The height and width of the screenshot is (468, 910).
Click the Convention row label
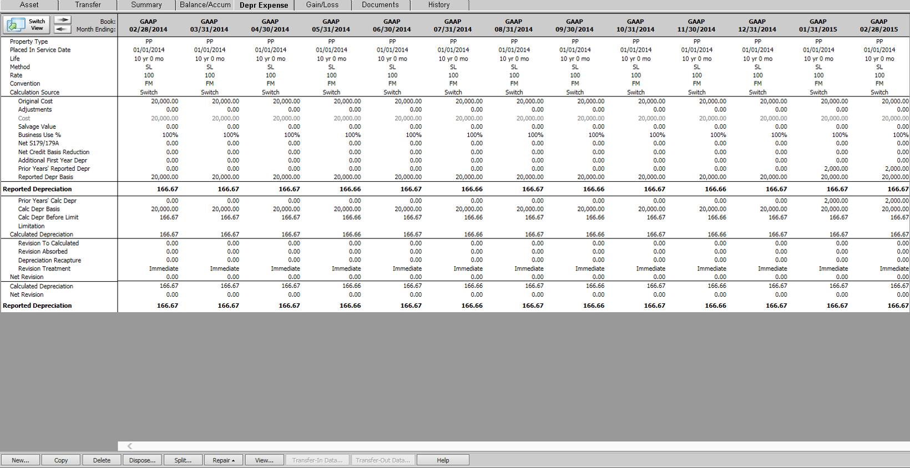pyautogui.click(x=25, y=84)
